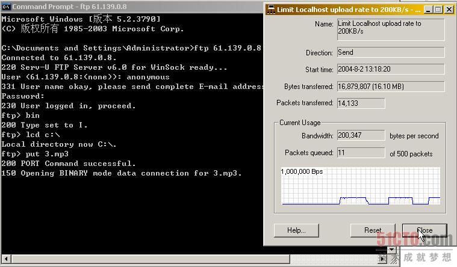Click the Reset button

(373, 230)
